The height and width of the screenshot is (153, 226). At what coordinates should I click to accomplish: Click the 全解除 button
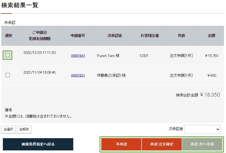click(x=24, y=129)
